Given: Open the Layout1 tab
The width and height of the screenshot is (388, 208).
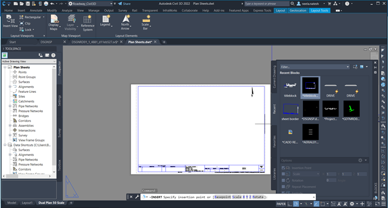Looking at the screenshot, I should 27,203.
